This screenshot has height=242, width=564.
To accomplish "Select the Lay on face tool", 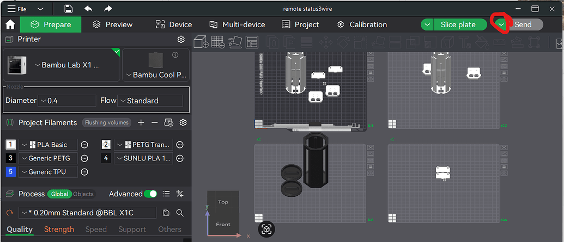I will (x=377, y=42).
